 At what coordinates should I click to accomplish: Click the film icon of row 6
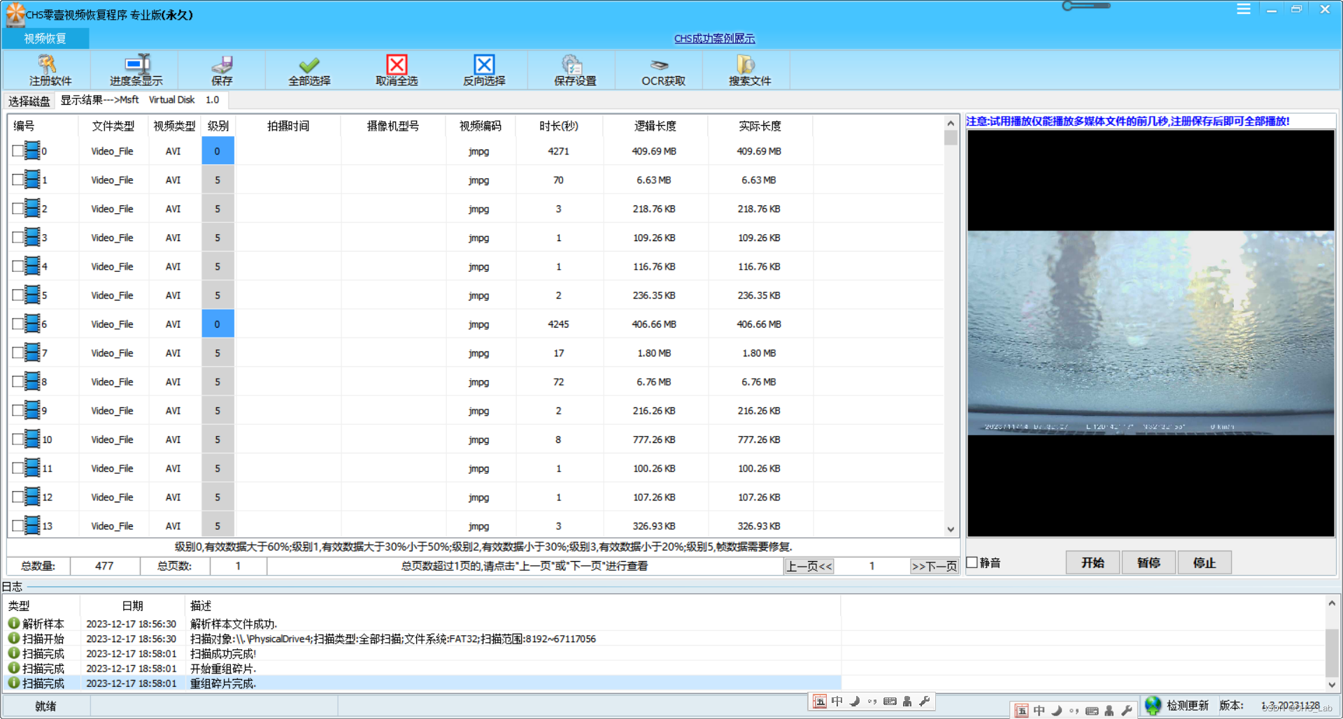[x=32, y=324]
